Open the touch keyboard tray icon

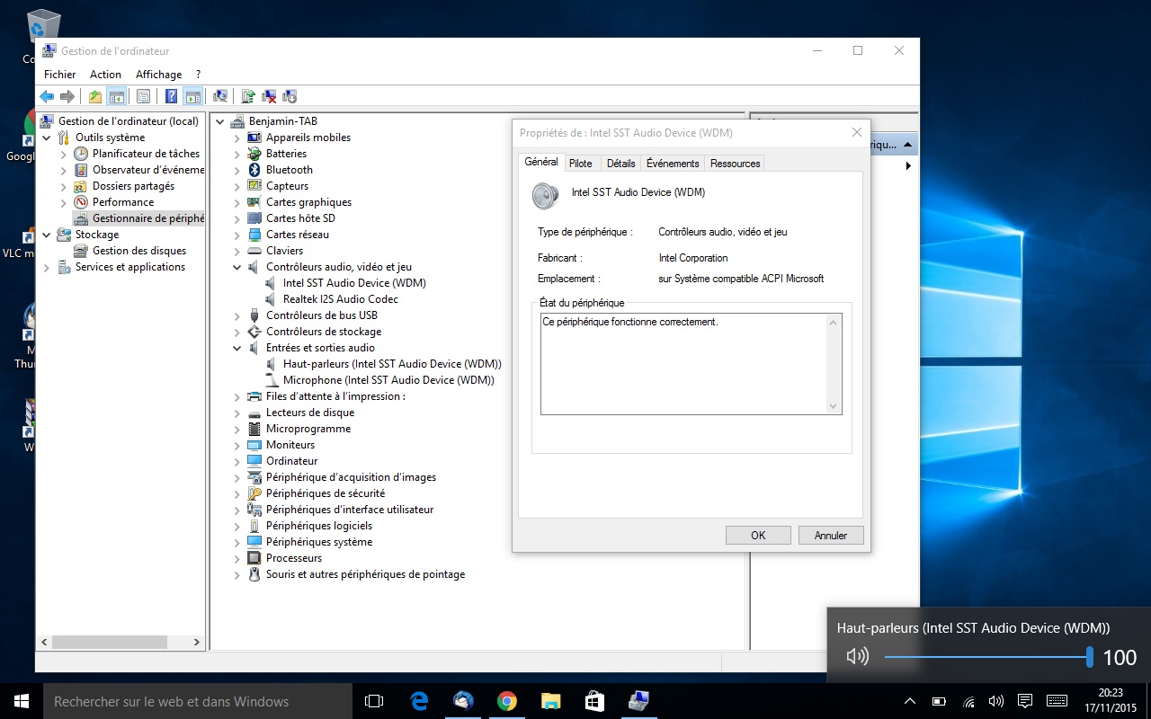pos(1057,701)
